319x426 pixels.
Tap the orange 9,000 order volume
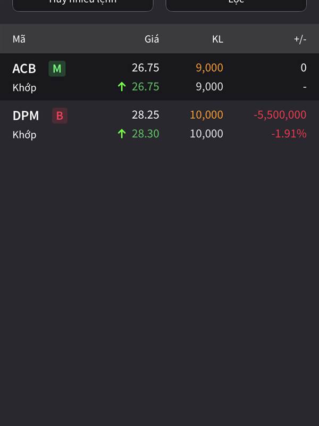(209, 68)
